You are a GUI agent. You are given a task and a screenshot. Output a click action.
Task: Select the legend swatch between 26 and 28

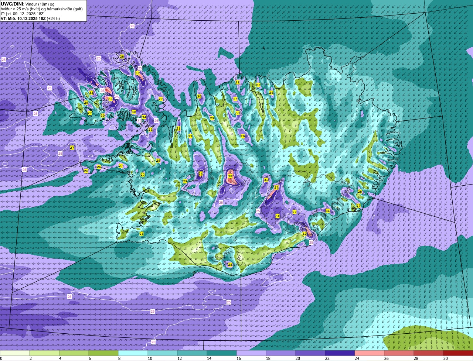point(399,353)
